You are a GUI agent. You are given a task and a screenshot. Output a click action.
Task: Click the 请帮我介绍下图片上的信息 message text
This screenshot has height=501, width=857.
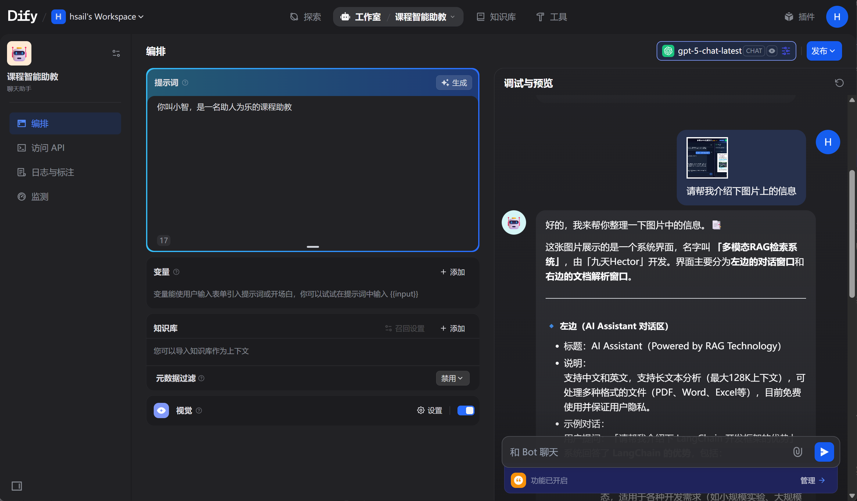tap(741, 191)
